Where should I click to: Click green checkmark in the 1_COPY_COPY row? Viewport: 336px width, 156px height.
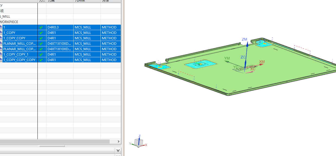(41, 38)
